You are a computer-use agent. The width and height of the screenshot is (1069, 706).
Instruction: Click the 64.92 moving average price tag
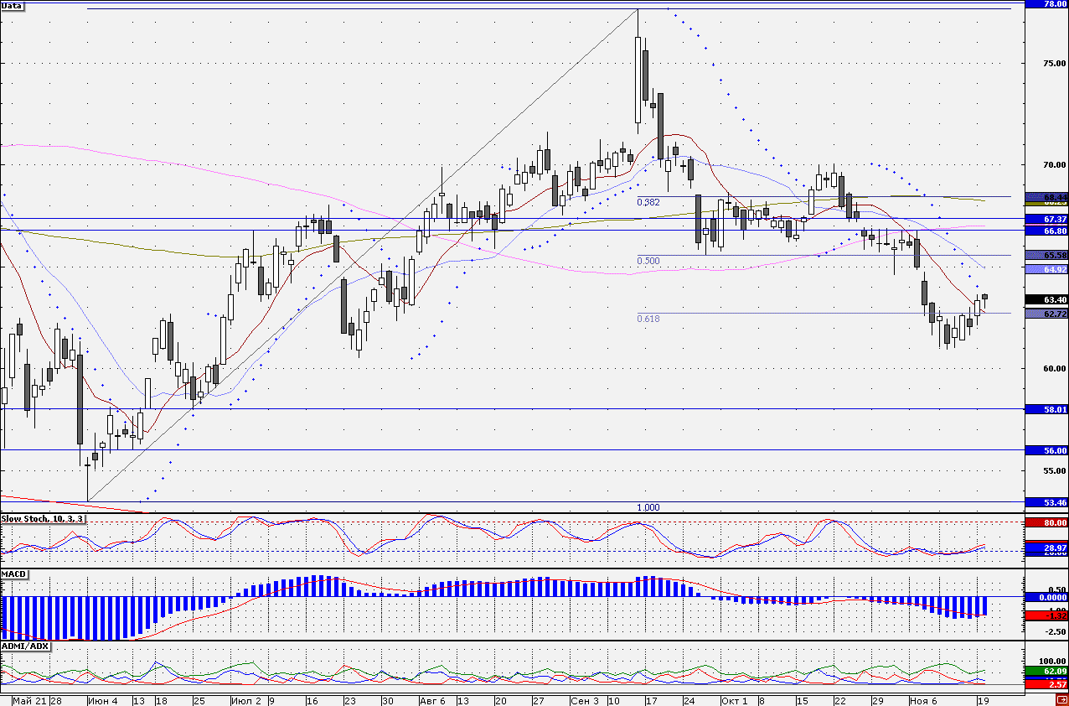[x=1046, y=269]
